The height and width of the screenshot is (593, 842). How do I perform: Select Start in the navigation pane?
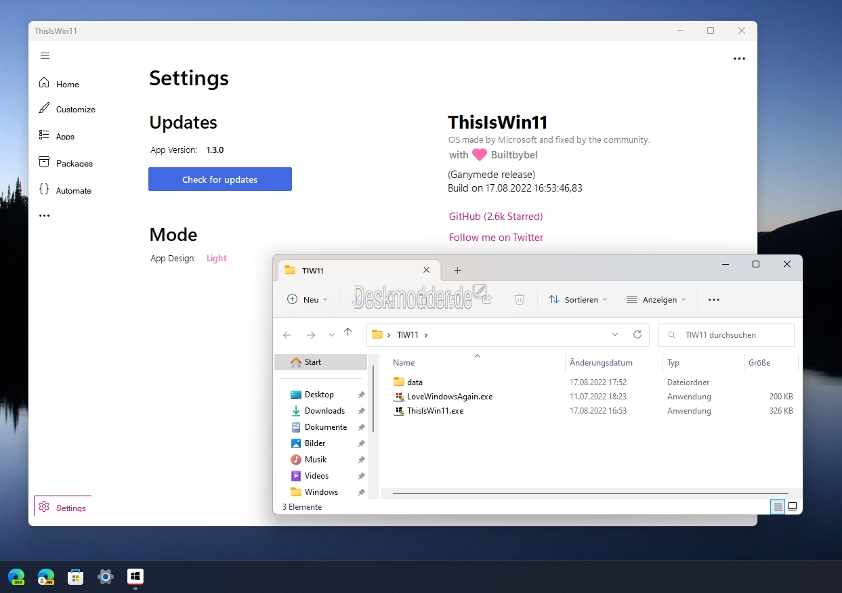point(320,362)
